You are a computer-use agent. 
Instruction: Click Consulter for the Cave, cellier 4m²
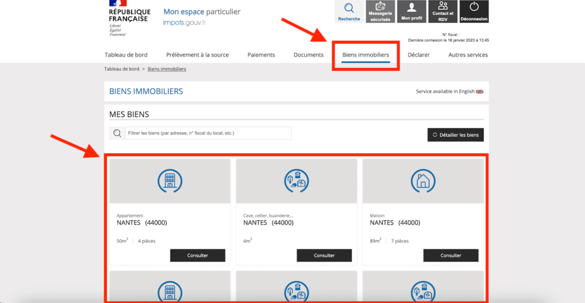pyautogui.click(x=324, y=256)
